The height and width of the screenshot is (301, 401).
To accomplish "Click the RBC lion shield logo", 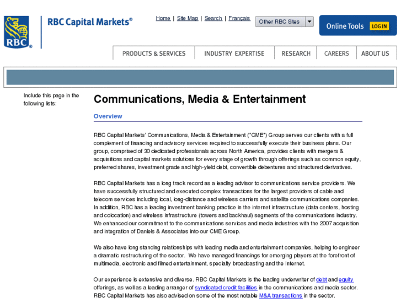I will (17, 32).
